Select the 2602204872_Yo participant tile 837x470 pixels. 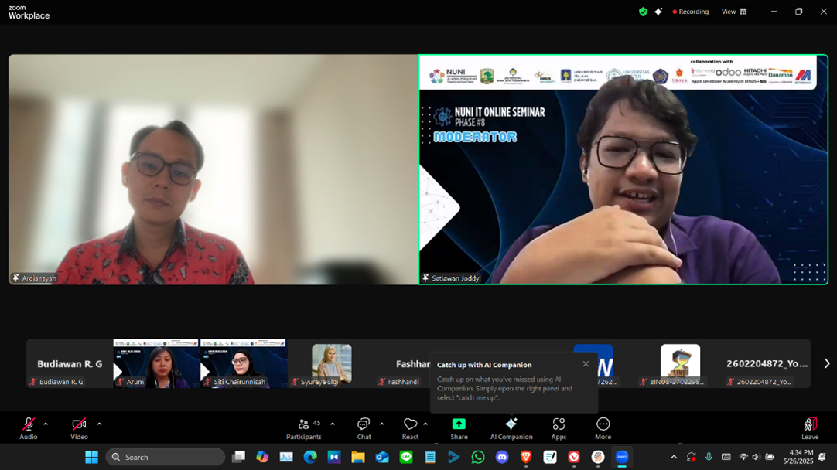click(767, 363)
